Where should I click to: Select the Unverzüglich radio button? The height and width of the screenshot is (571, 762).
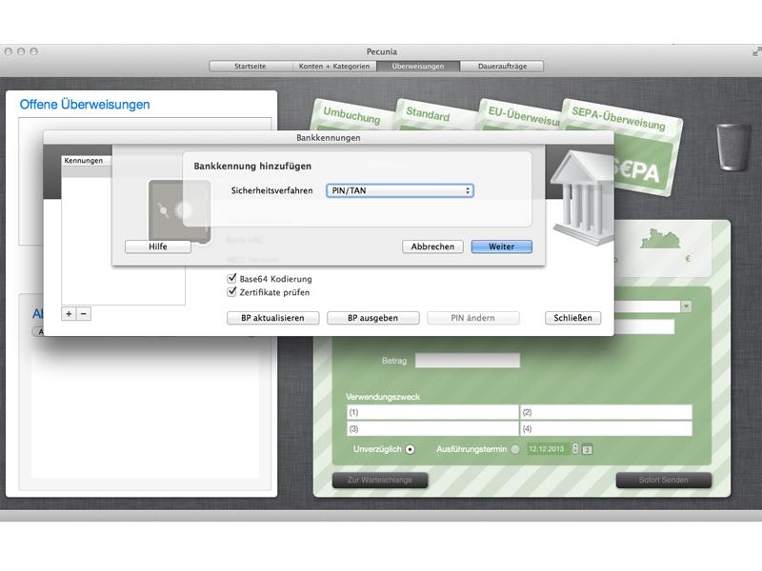click(411, 449)
